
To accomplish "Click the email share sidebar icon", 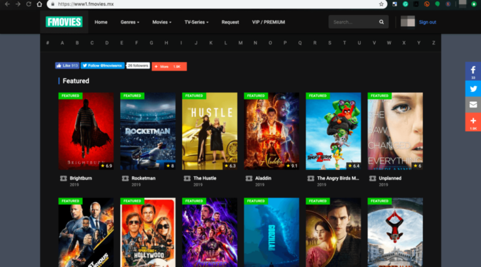I will point(473,104).
